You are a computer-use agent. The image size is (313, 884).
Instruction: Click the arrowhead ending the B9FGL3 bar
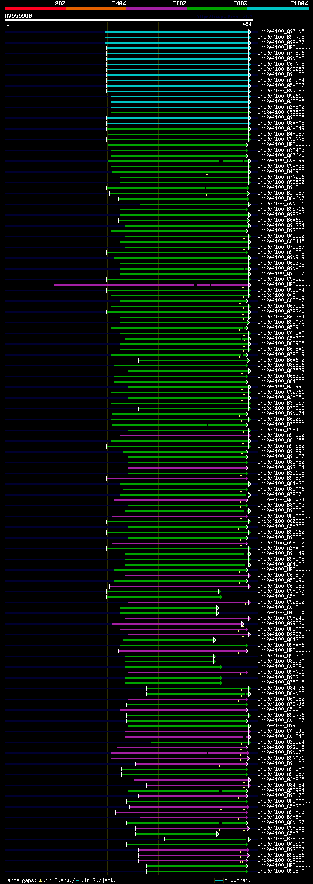click(221, 677)
